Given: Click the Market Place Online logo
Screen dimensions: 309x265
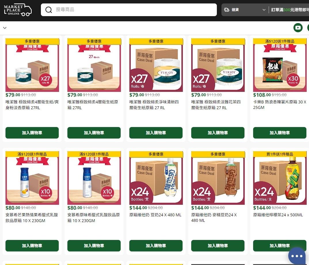Looking at the screenshot, I should point(18,10).
